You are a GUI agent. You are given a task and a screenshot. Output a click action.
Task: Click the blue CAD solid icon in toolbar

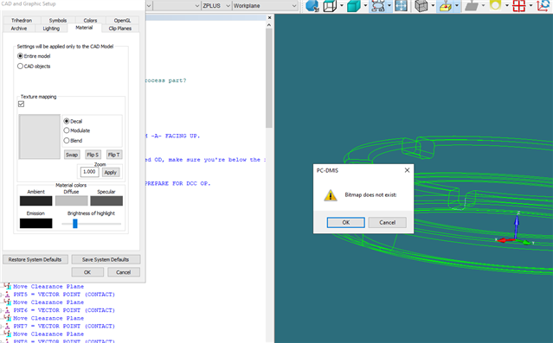click(x=312, y=6)
